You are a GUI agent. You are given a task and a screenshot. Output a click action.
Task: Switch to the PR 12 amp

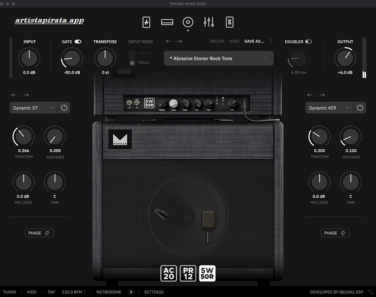click(x=188, y=273)
